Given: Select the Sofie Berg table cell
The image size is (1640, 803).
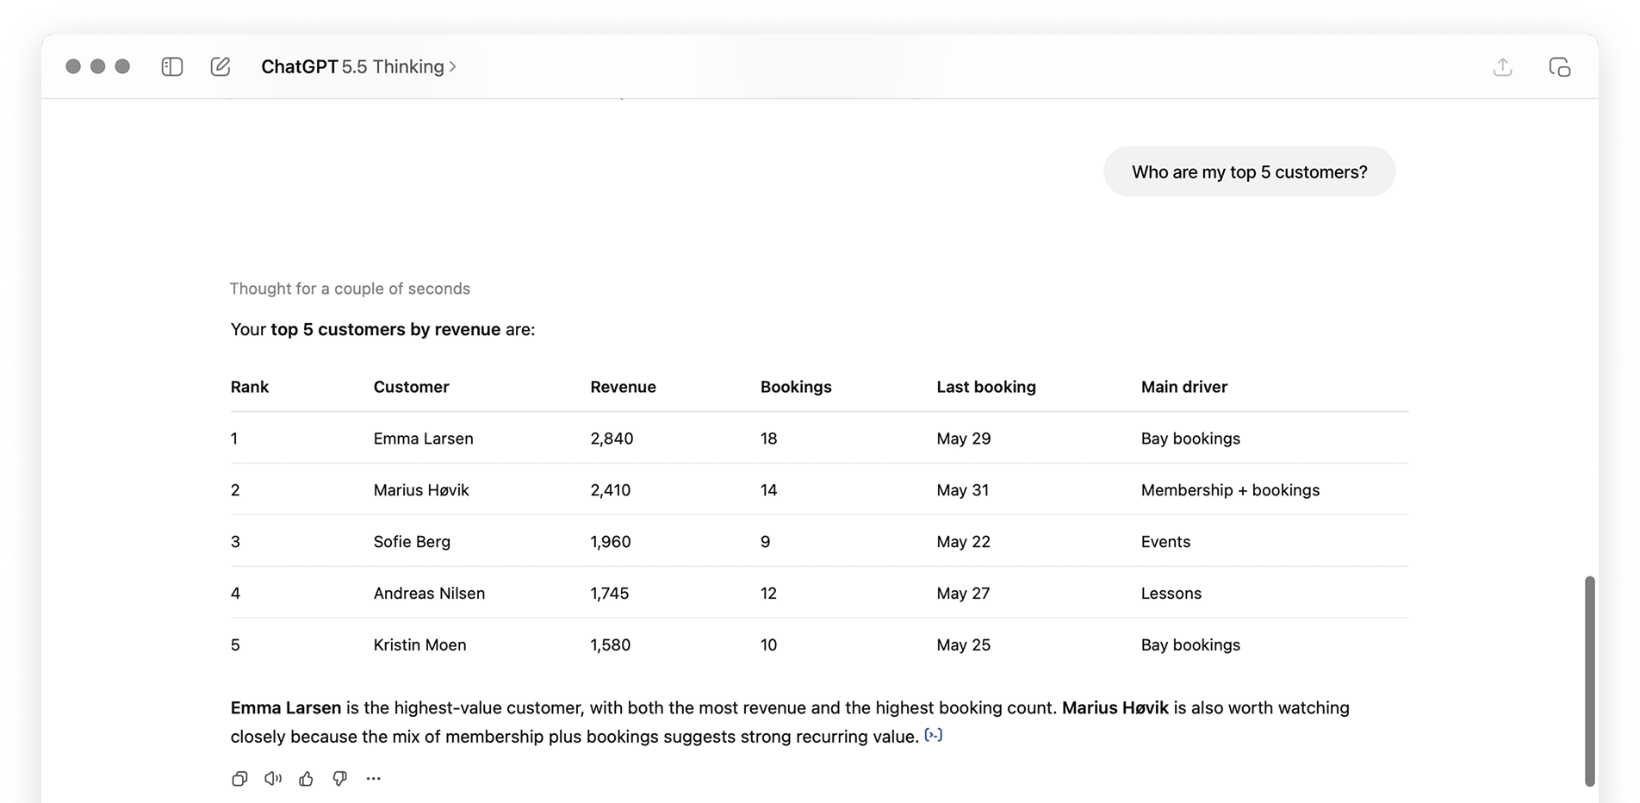Looking at the screenshot, I should tap(412, 542).
